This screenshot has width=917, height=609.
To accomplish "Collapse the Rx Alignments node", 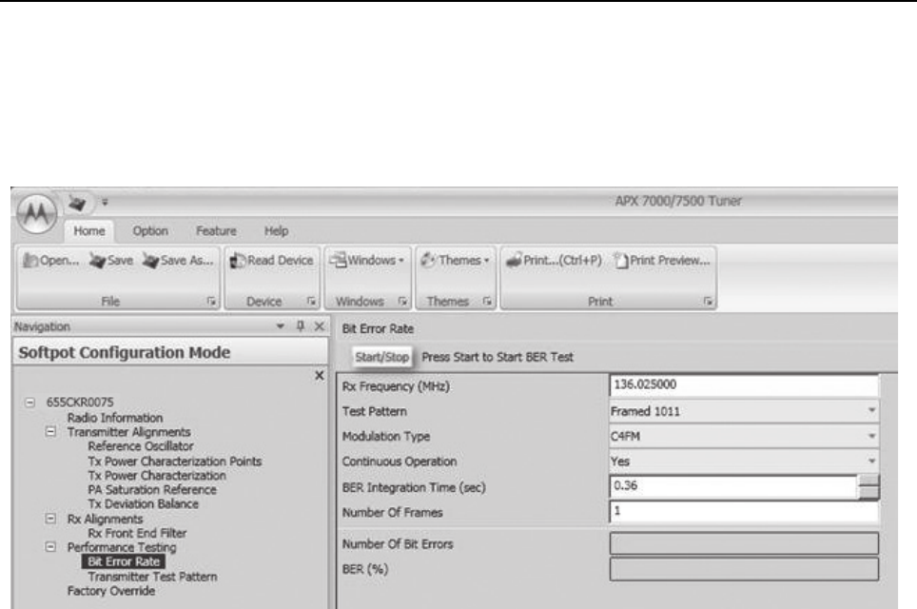I will click(x=50, y=519).
